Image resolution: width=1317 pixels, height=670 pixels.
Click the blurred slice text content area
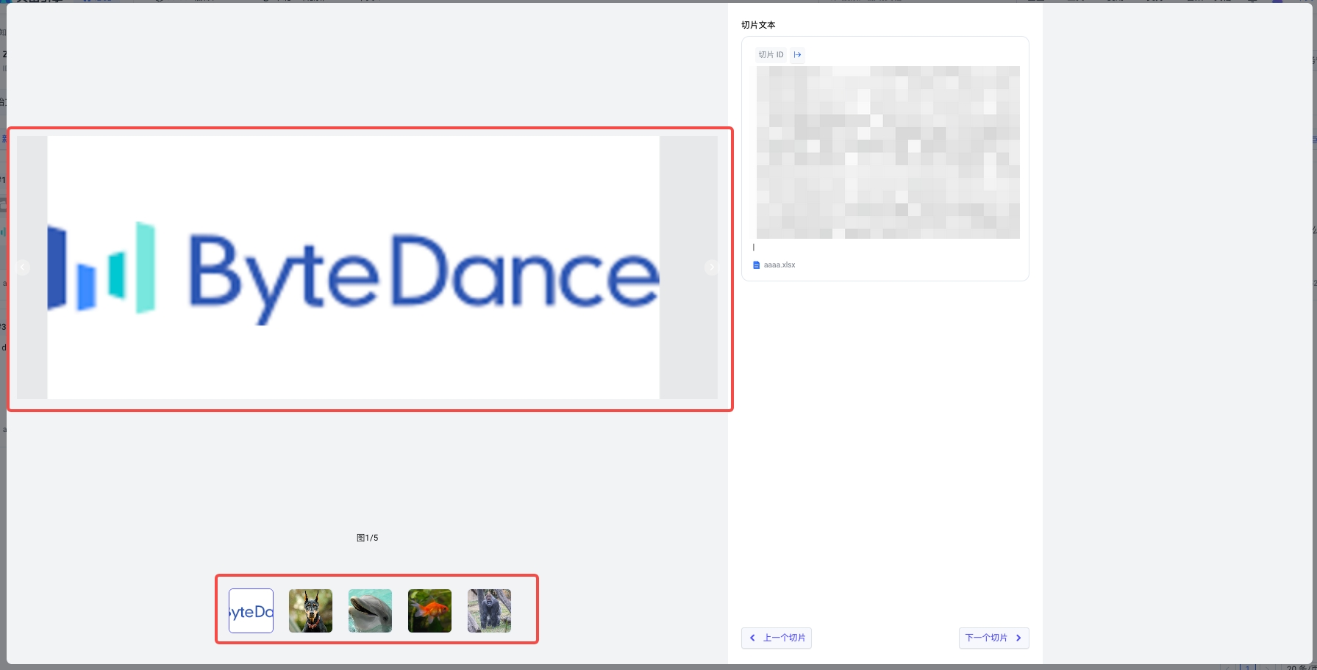(x=888, y=152)
